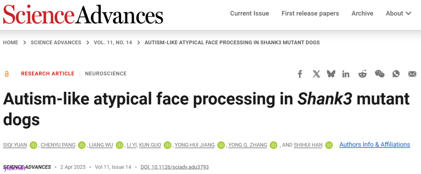Open the Current Issue menu item
421x174 pixels.
pos(249,14)
